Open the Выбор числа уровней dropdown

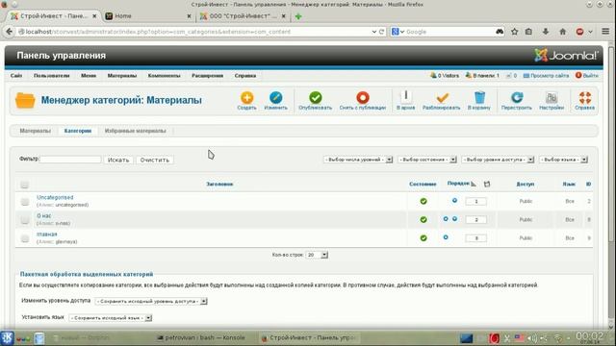(358, 160)
